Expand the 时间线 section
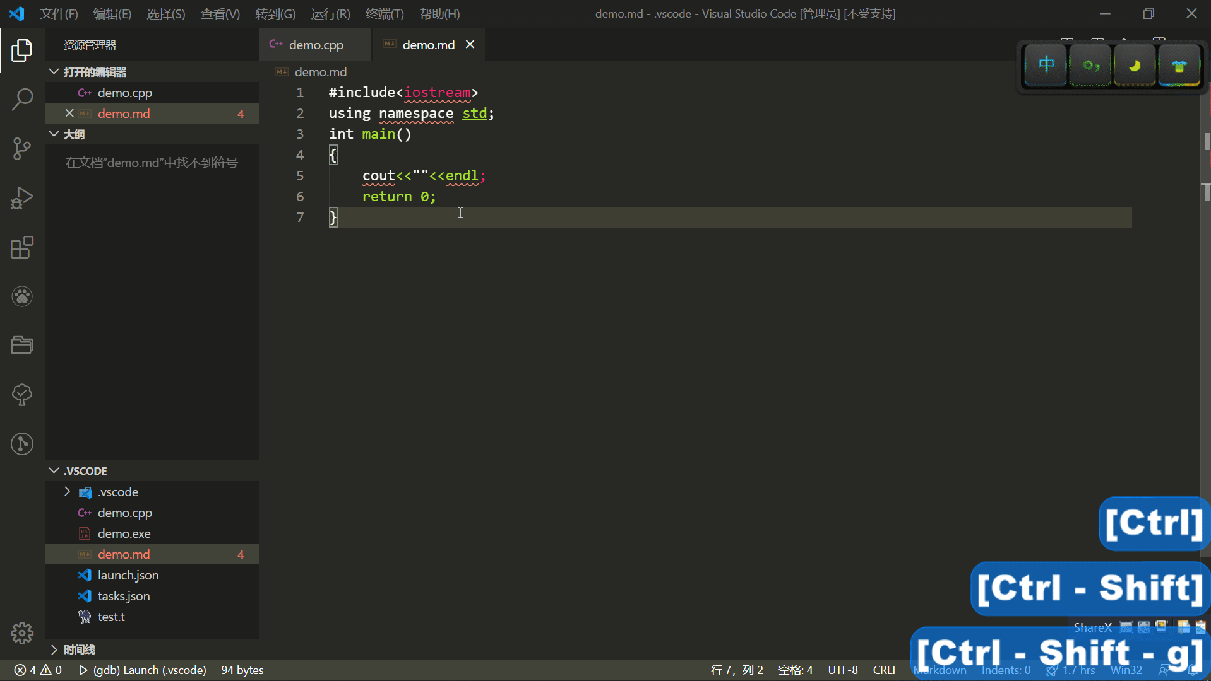The height and width of the screenshot is (681, 1211). 54,649
